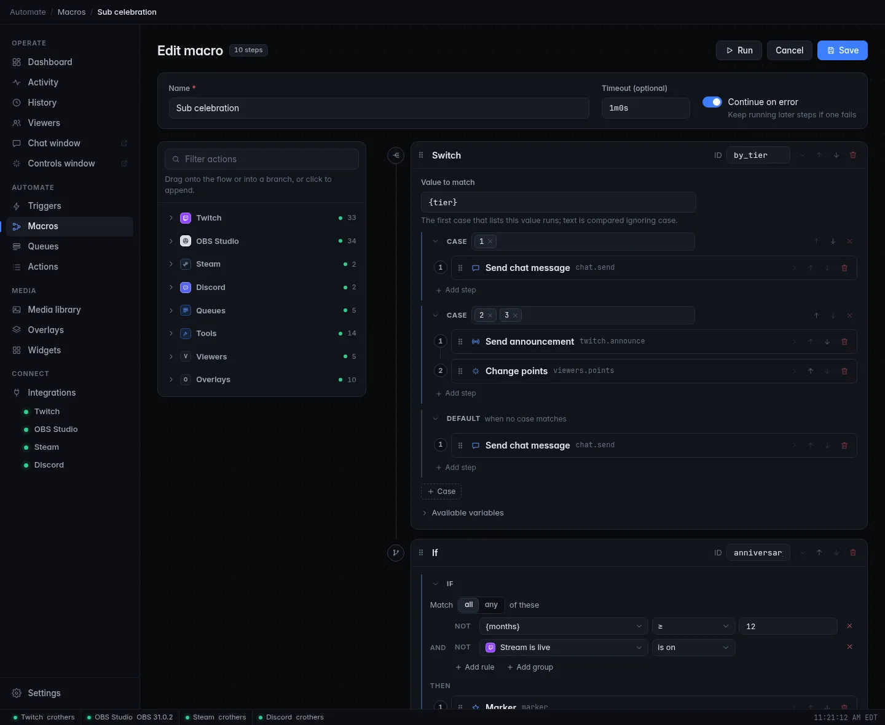
Task: Open the Media library page
Action: click(69, 310)
